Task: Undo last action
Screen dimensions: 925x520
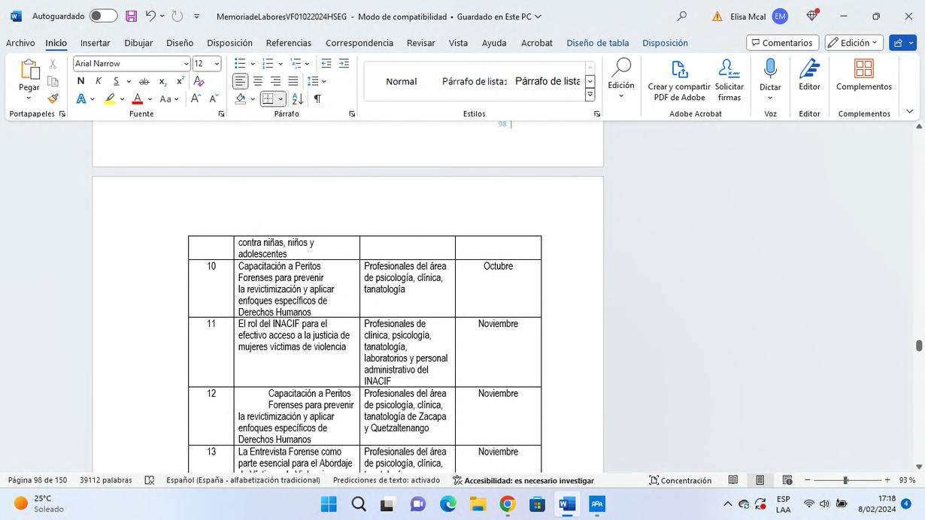Action: (150, 16)
